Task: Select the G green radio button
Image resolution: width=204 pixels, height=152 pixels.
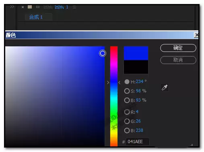Action: (x=127, y=121)
